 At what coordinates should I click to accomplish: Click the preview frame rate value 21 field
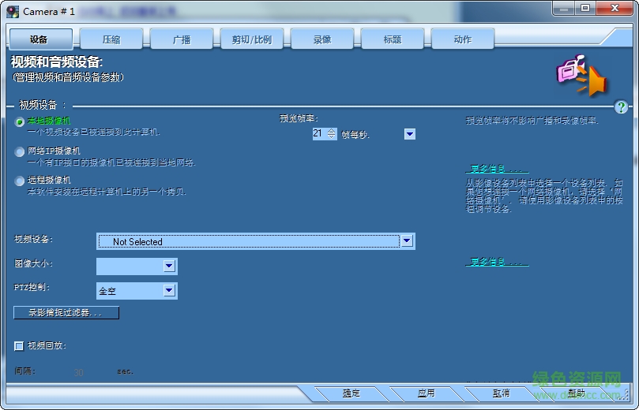(319, 133)
